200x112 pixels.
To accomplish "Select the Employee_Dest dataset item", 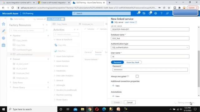I will point(23,73).
